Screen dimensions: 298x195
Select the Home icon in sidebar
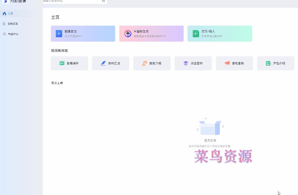click(4, 13)
